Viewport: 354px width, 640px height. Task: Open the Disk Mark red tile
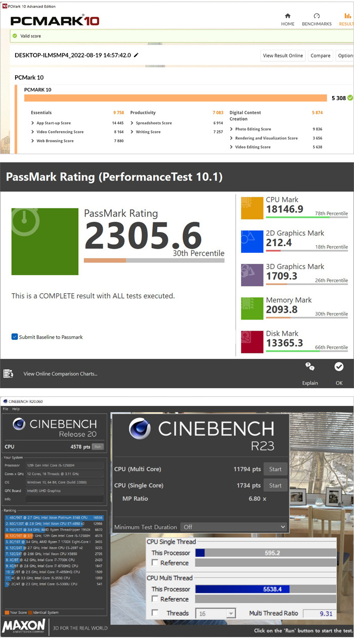252,342
